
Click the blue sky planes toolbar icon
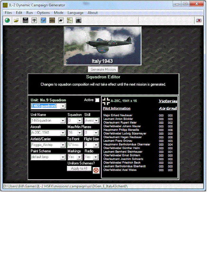click(x=43, y=21)
